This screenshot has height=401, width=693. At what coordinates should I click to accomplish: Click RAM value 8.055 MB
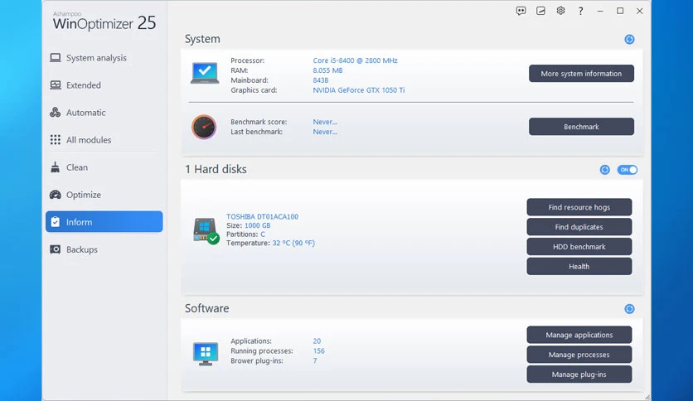tap(327, 70)
